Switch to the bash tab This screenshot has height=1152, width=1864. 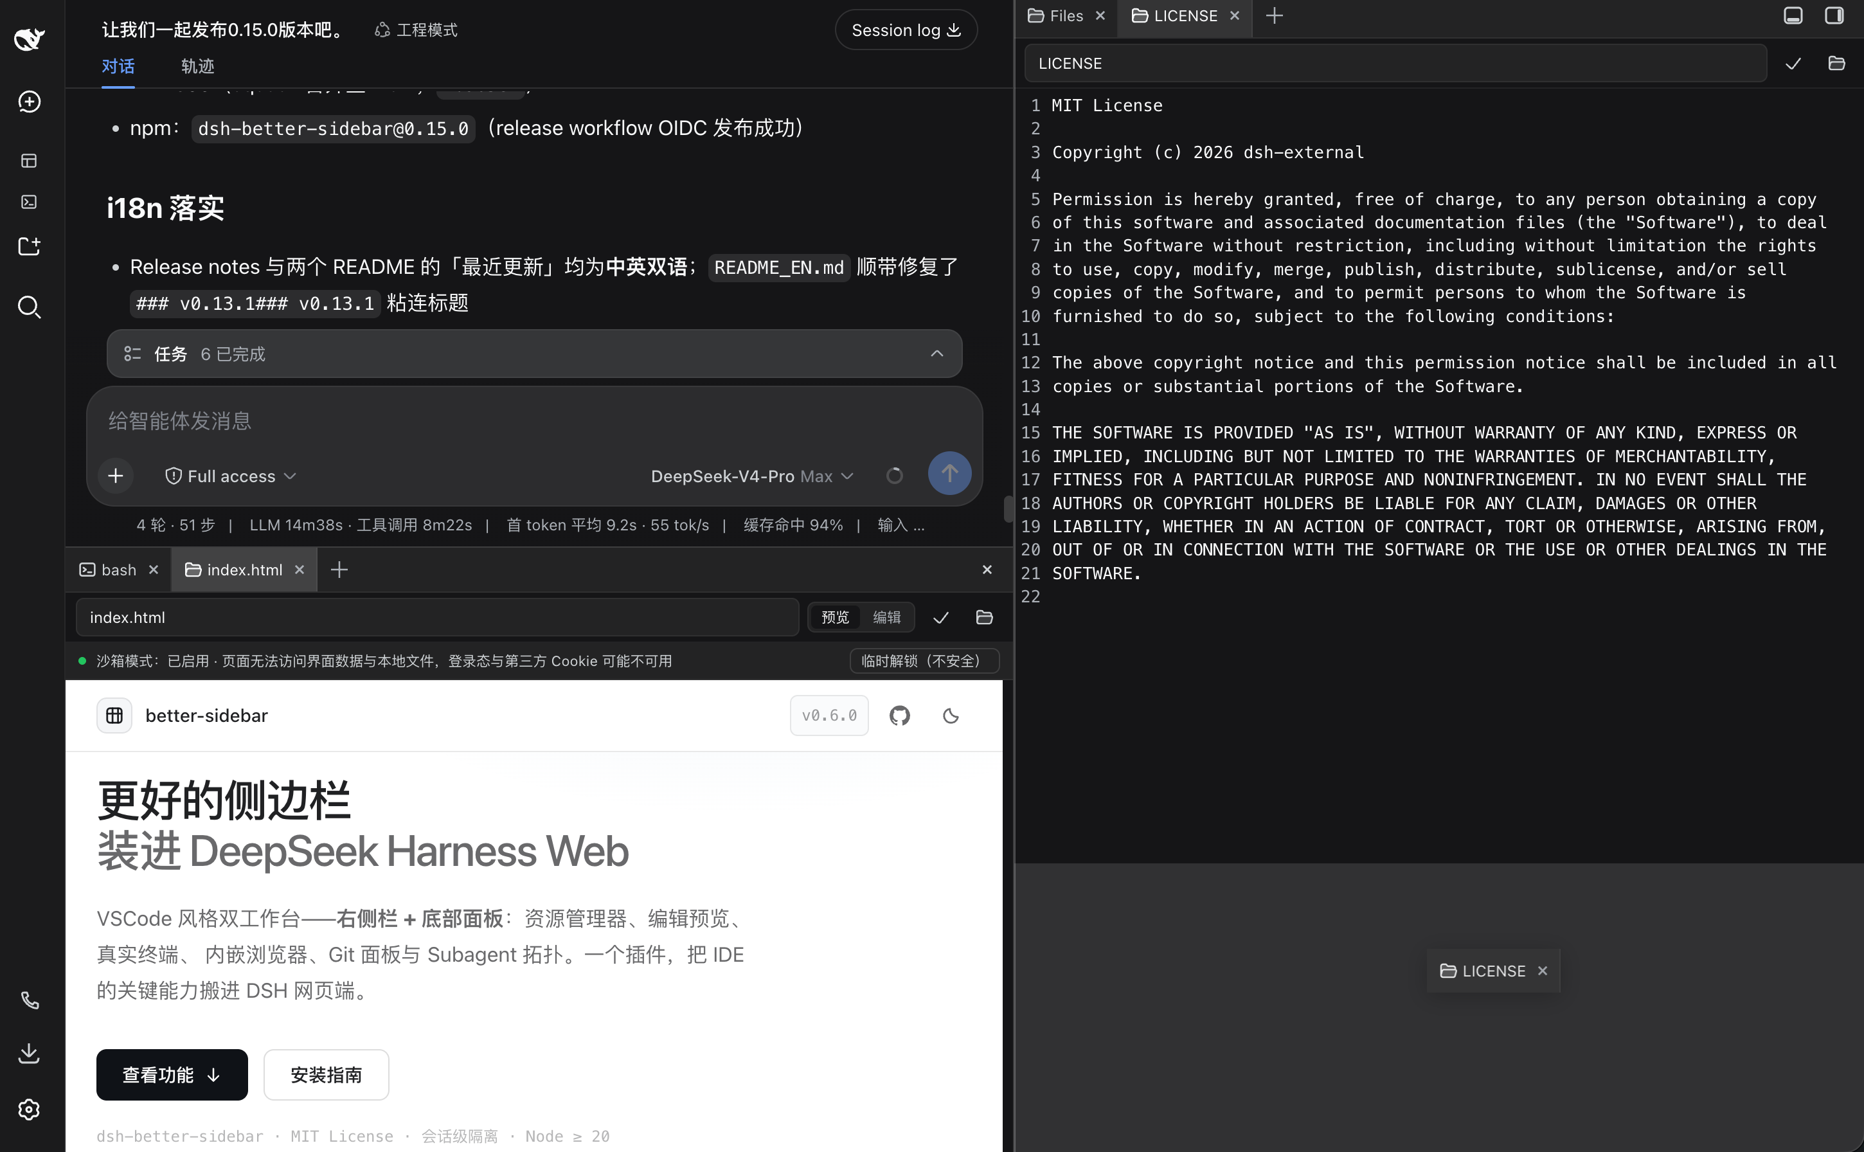118,570
